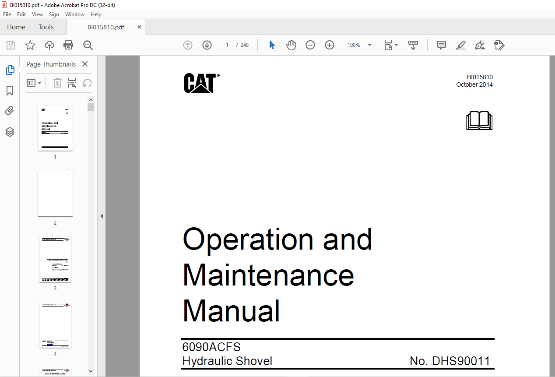Open the Edit menu
The height and width of the screenshot is (377, 555).
21,14
